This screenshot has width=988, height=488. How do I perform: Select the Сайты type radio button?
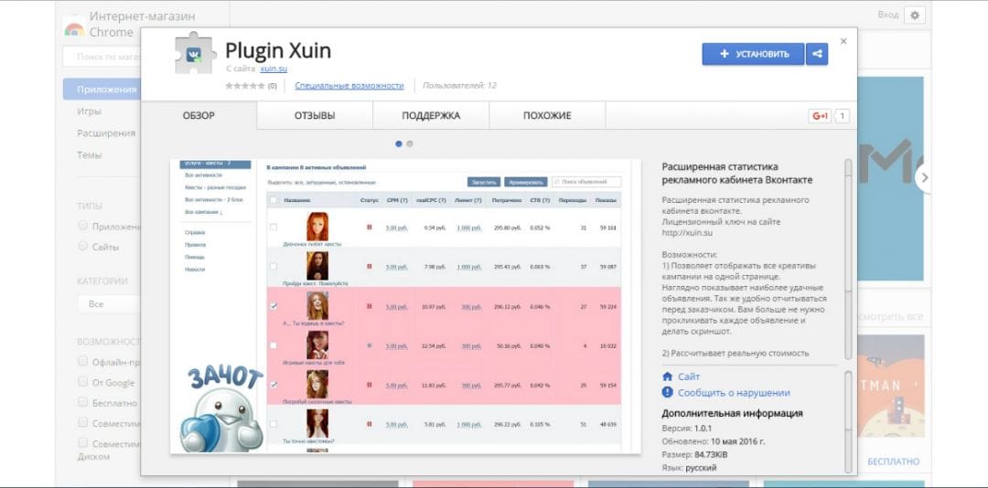(82, 246)
